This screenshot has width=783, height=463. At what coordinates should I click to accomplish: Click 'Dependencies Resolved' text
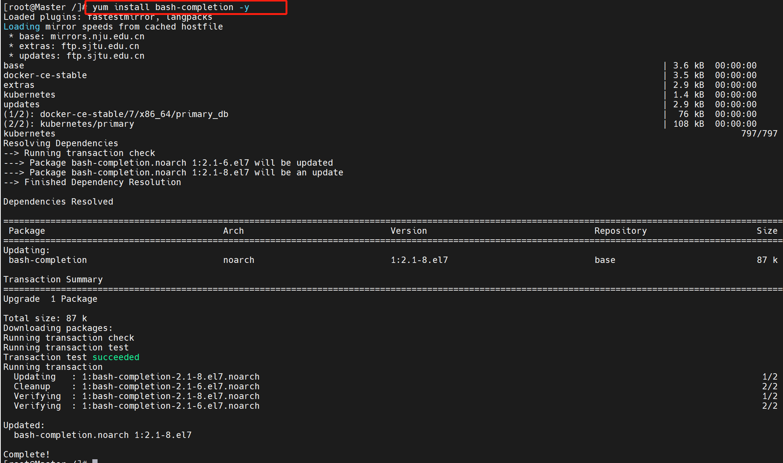pyautogui.click(x=58, y=202)
